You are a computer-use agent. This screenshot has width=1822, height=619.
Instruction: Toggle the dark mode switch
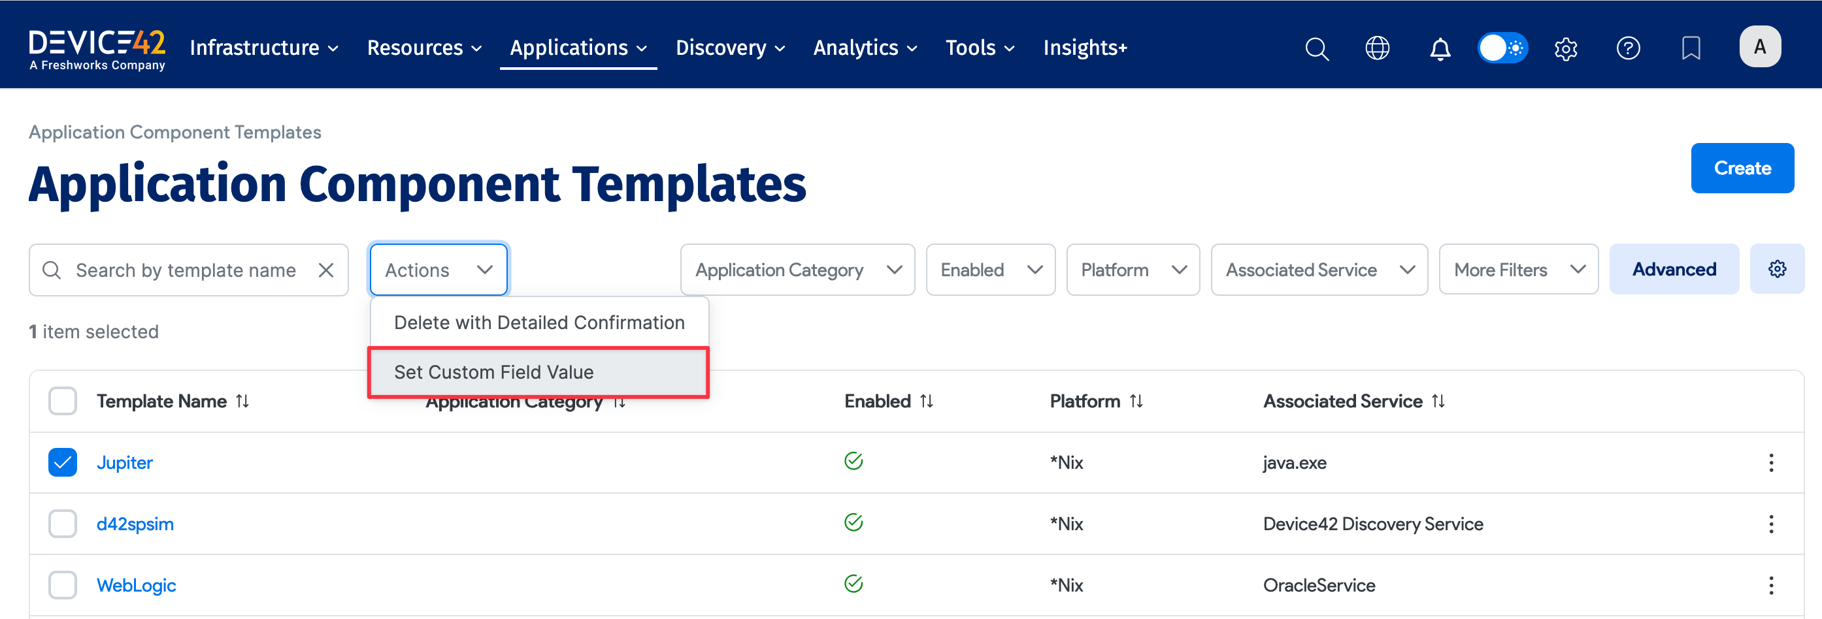[x=1503, y=48]
